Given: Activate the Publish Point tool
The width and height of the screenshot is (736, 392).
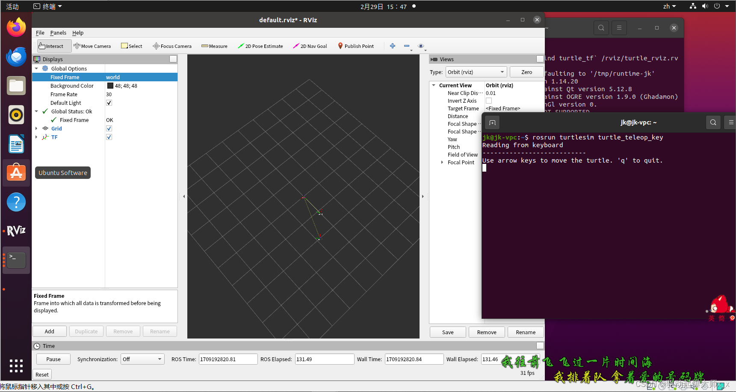Looking at the screenshot, I should coord(356,46).
